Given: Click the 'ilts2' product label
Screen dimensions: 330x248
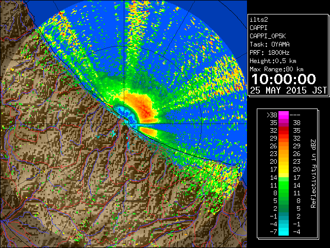Looking at the screenshot, I should [259, 20].
